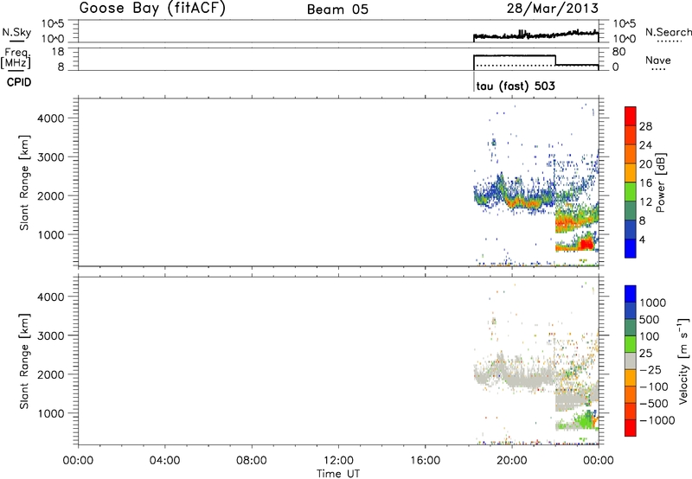Viewport: 692px width, 479px height.
Task: Select the red bottom segment of Velocity colorbar
Action: click(x=631, y=428)
